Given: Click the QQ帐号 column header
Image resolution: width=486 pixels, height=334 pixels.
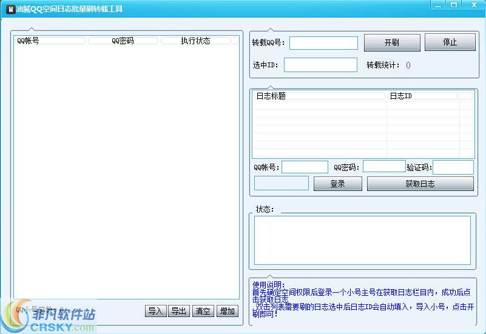Looking at the screenshot, I should point(50,41).
